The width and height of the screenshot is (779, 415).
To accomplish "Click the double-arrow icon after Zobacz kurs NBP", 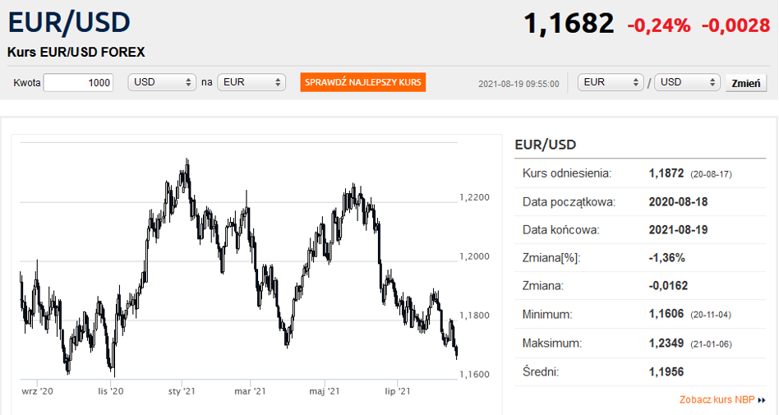I will (x=762, y=400).
